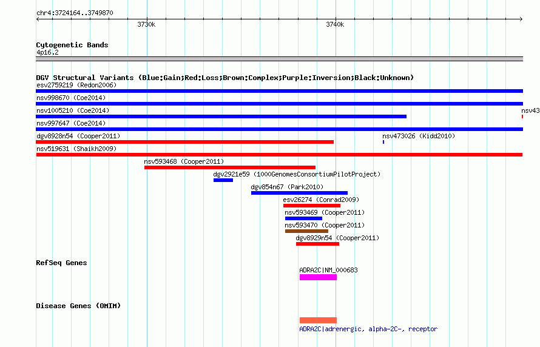This screenshot has width=540, height=347.
Task: Select the ADRA2C|NM_000683 gene label
Action: click(x=328, y=270)
